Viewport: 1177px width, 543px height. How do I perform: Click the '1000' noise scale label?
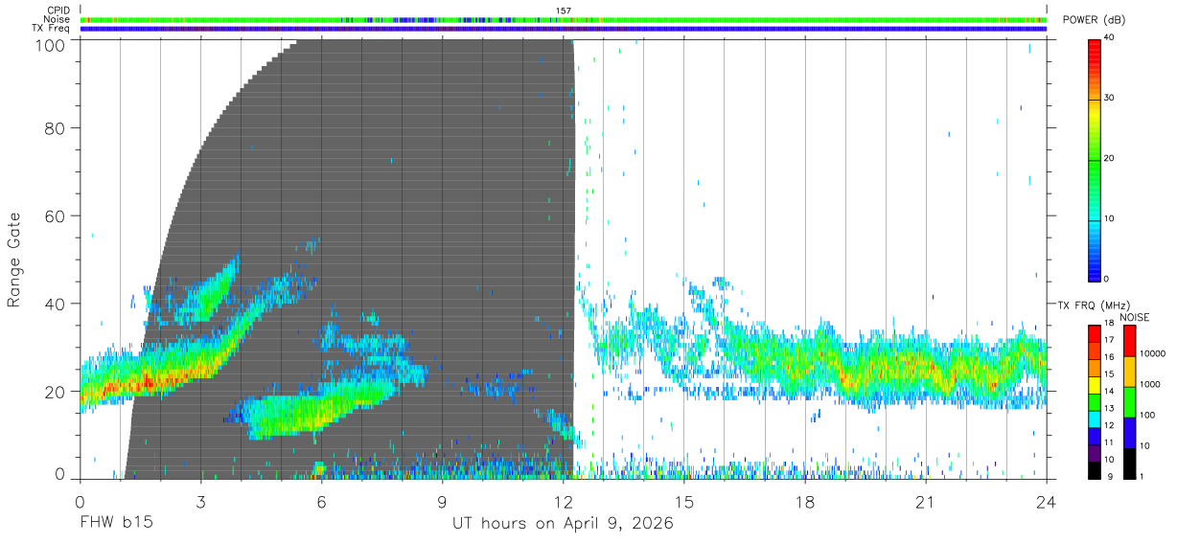[1150, 384]
